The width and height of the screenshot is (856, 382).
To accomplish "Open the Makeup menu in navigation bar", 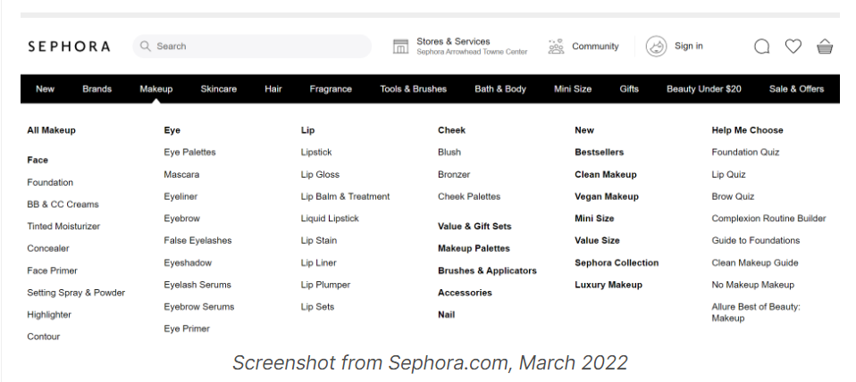I will 156,89.
